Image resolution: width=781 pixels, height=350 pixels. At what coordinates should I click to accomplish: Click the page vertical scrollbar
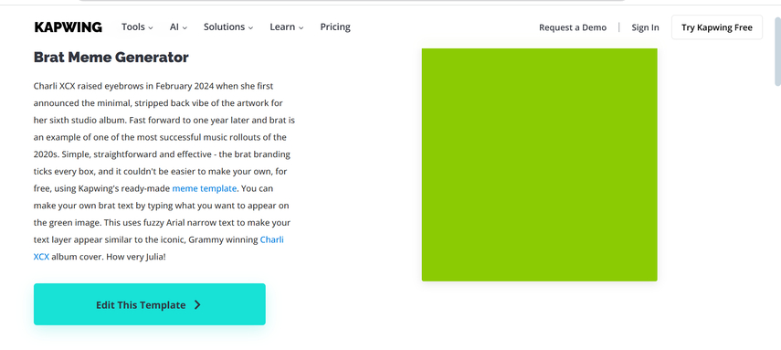[x=778, y=52]
